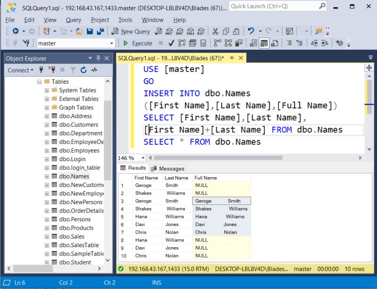
Task: Pin the Object Explorer panel
Action: (x=99, y=58)
